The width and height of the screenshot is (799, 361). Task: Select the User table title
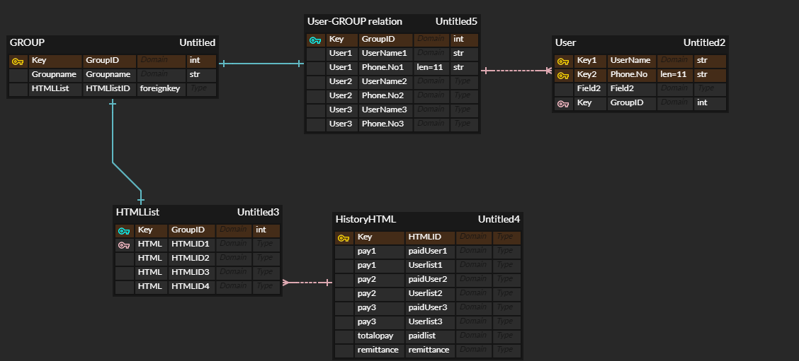click(566, 42)
